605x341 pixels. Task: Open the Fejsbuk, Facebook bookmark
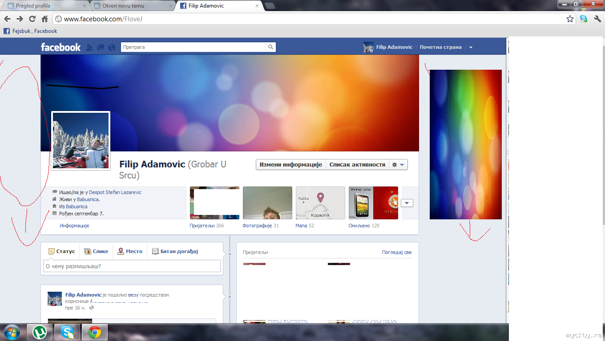(31, 31)
